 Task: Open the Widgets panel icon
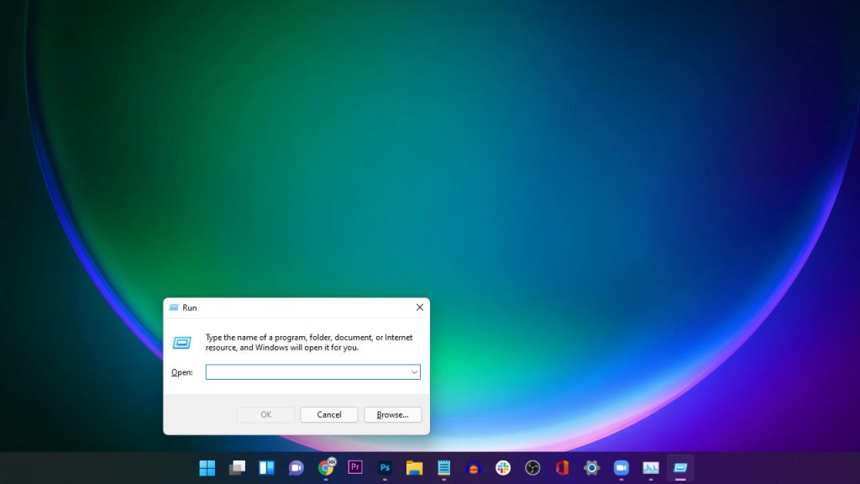click(x=266, y=468)
